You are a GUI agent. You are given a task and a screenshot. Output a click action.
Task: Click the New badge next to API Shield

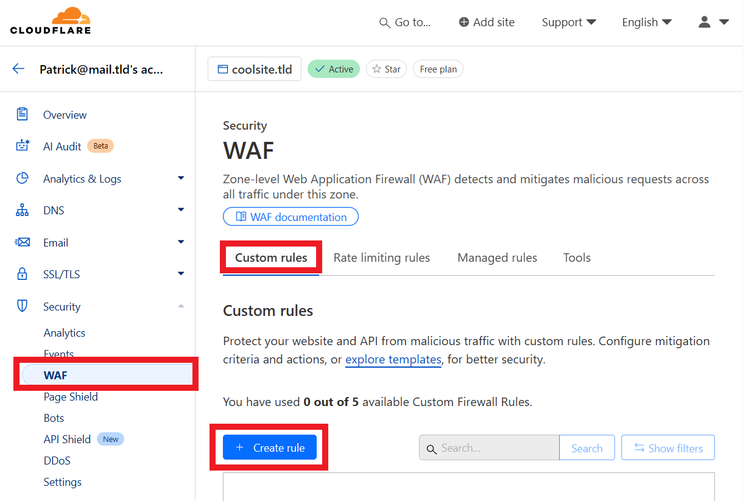pyautogui.click(x=111, y=439)
